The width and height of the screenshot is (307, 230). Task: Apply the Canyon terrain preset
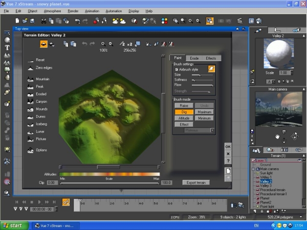click(x=37, y=102)
